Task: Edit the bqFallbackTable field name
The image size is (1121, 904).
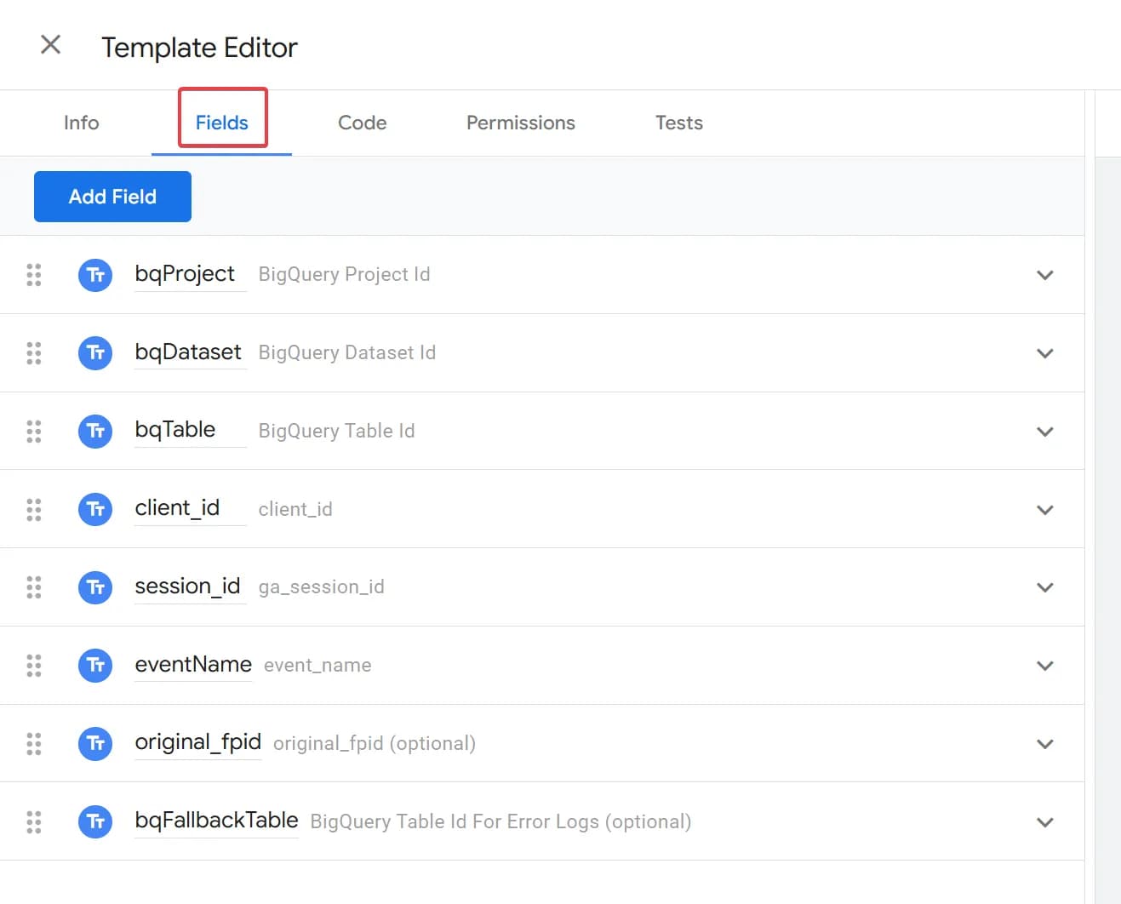Action: [217, 821]
